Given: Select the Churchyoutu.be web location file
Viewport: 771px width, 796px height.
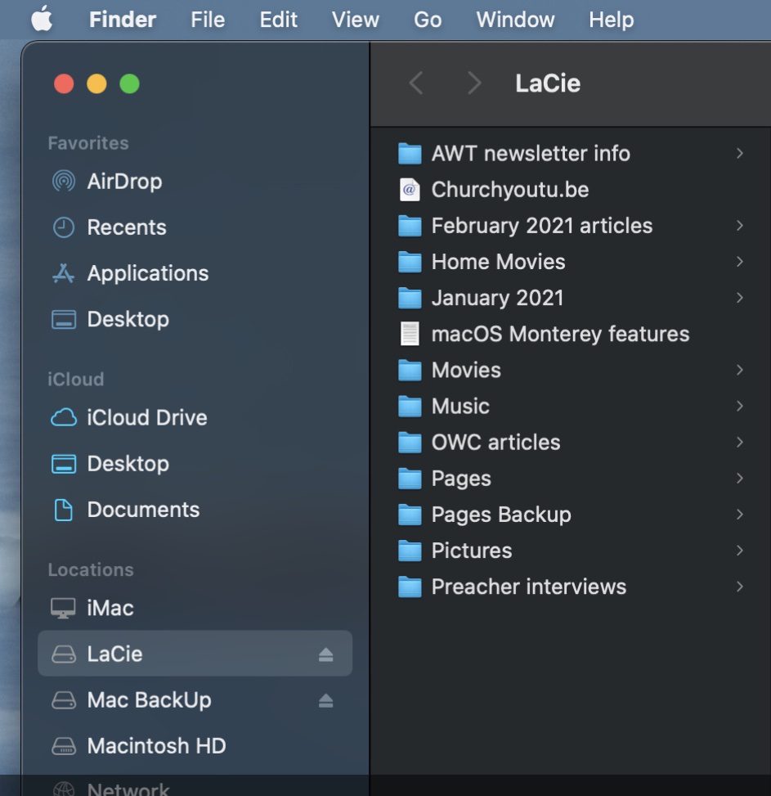Looking at the screenshot, I should click(509, 190).
